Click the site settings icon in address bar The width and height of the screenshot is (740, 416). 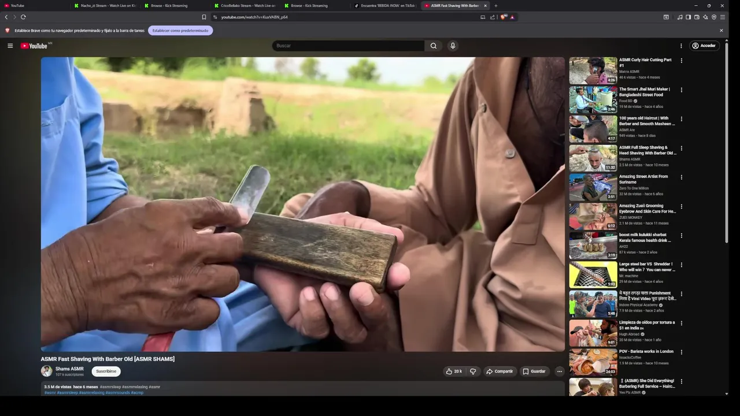tap(215, 17)
